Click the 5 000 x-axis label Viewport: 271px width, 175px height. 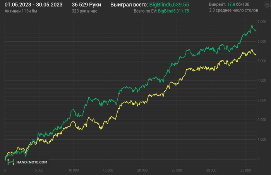(39, 170)
